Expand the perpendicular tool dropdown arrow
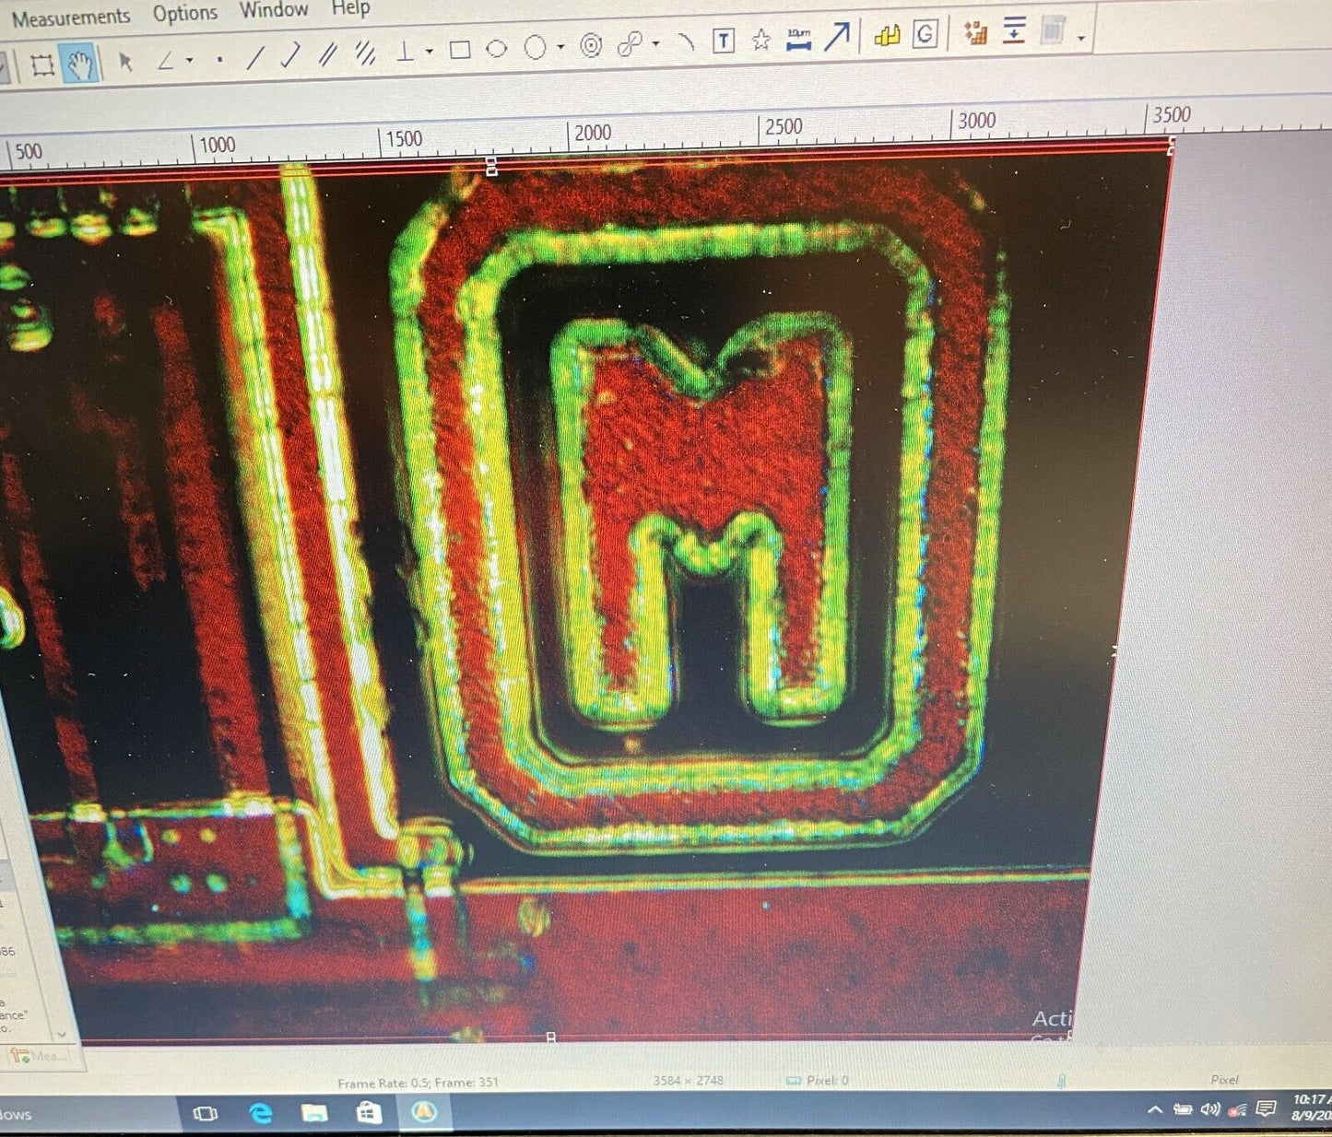 coord(430,53)
